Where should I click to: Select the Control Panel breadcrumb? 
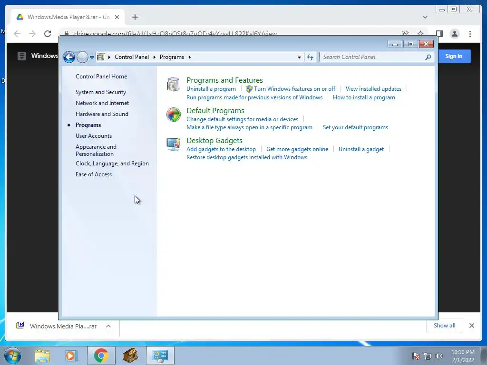pos(132,57)
